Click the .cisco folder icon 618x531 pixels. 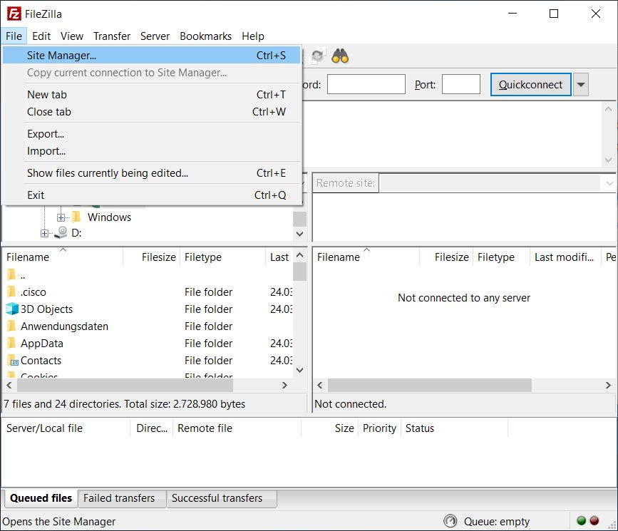(12, 292)
